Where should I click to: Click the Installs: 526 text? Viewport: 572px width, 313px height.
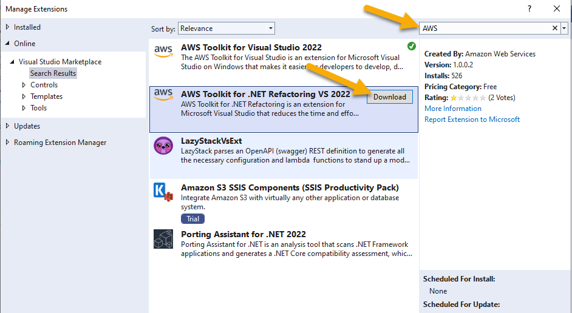[443, 76]
